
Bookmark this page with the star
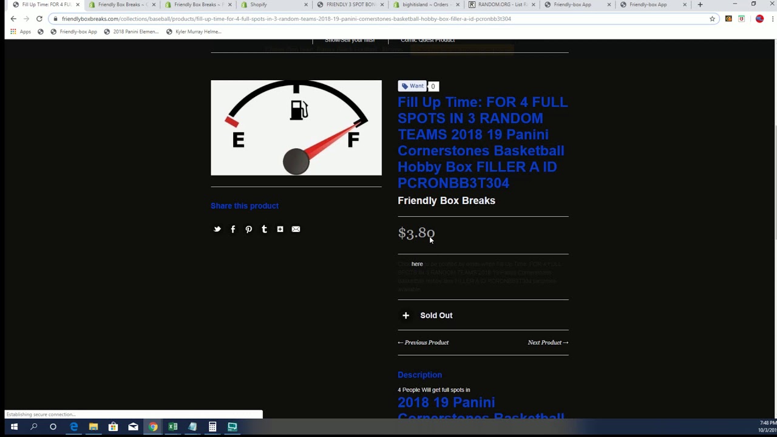(x=712, y=19)
